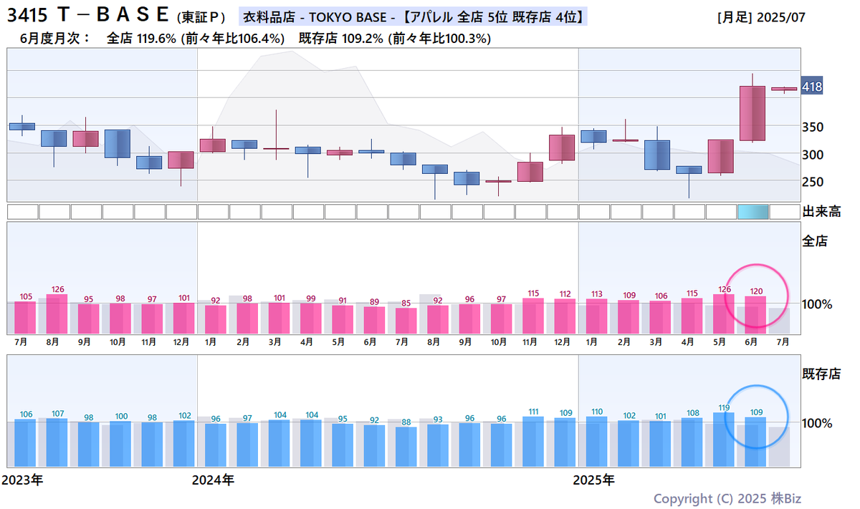Click the 418 current price label
Screen dimensions: 860x509
pos(811,87)
